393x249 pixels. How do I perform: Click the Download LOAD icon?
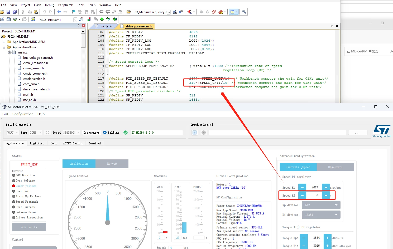[33, 19]
